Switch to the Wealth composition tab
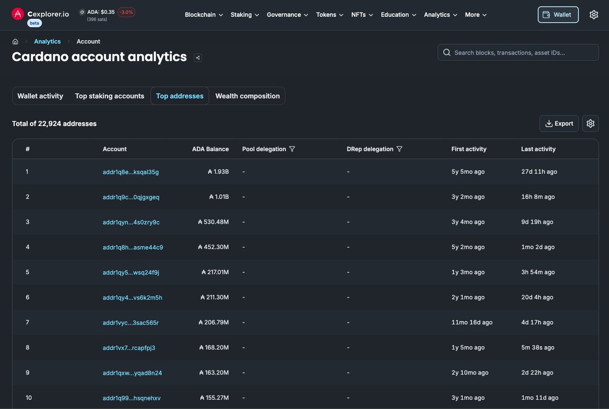The height and width of the screenshot is (409, 609). click(248, 96)
